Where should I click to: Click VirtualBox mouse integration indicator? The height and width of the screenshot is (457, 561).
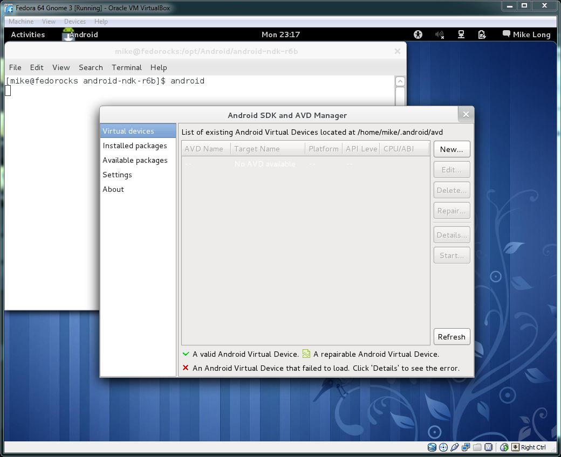point(504,447)
